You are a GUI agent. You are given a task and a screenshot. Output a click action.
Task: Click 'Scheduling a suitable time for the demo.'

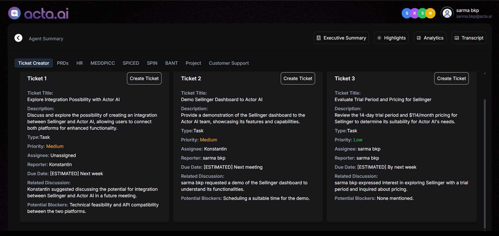(266, 198)
